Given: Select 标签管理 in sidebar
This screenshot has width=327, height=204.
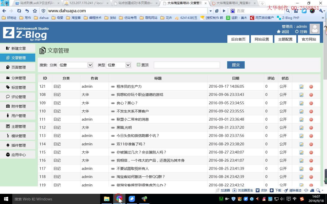Looking at the screenshot, I should tap(18, 87).
